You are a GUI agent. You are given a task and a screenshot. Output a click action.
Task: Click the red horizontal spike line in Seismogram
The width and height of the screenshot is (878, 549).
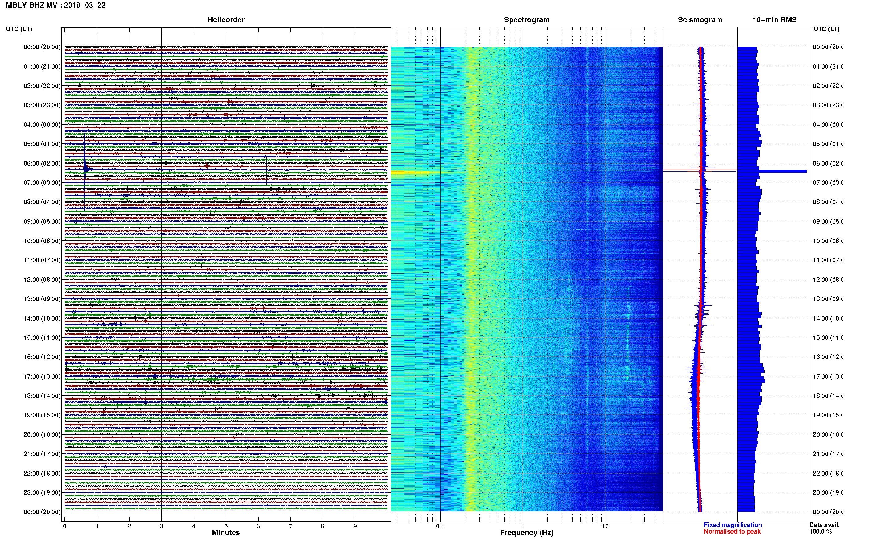700,170
